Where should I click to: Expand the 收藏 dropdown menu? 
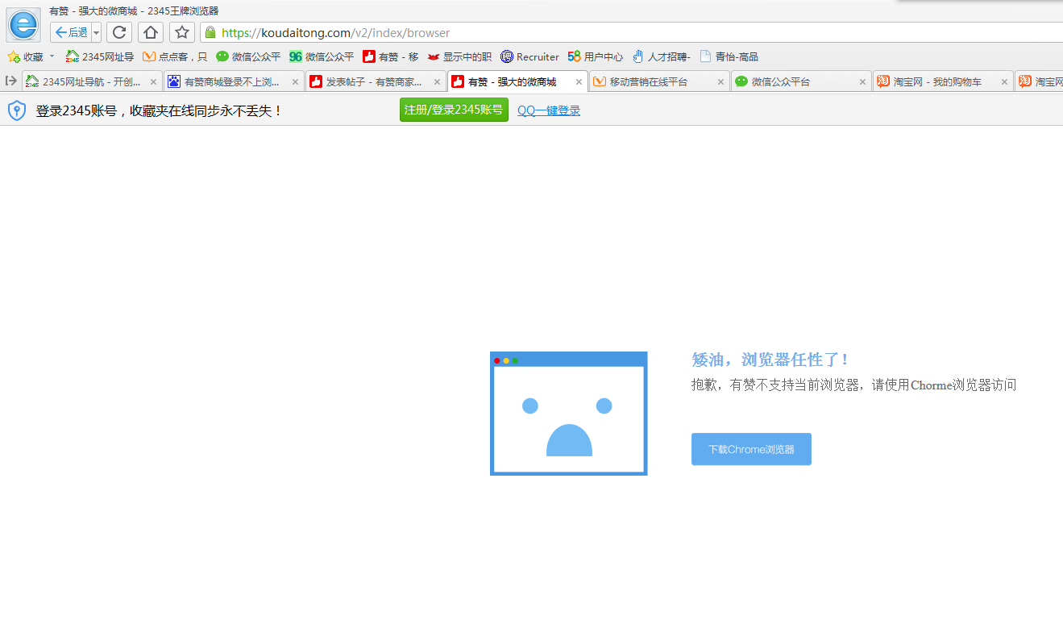pyautogui.click(x=51, y=56)
